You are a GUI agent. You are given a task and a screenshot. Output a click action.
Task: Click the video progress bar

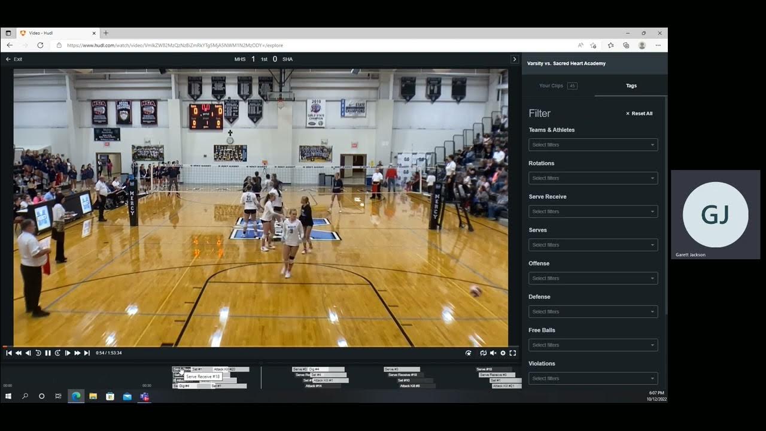click(x=261, y=347)
